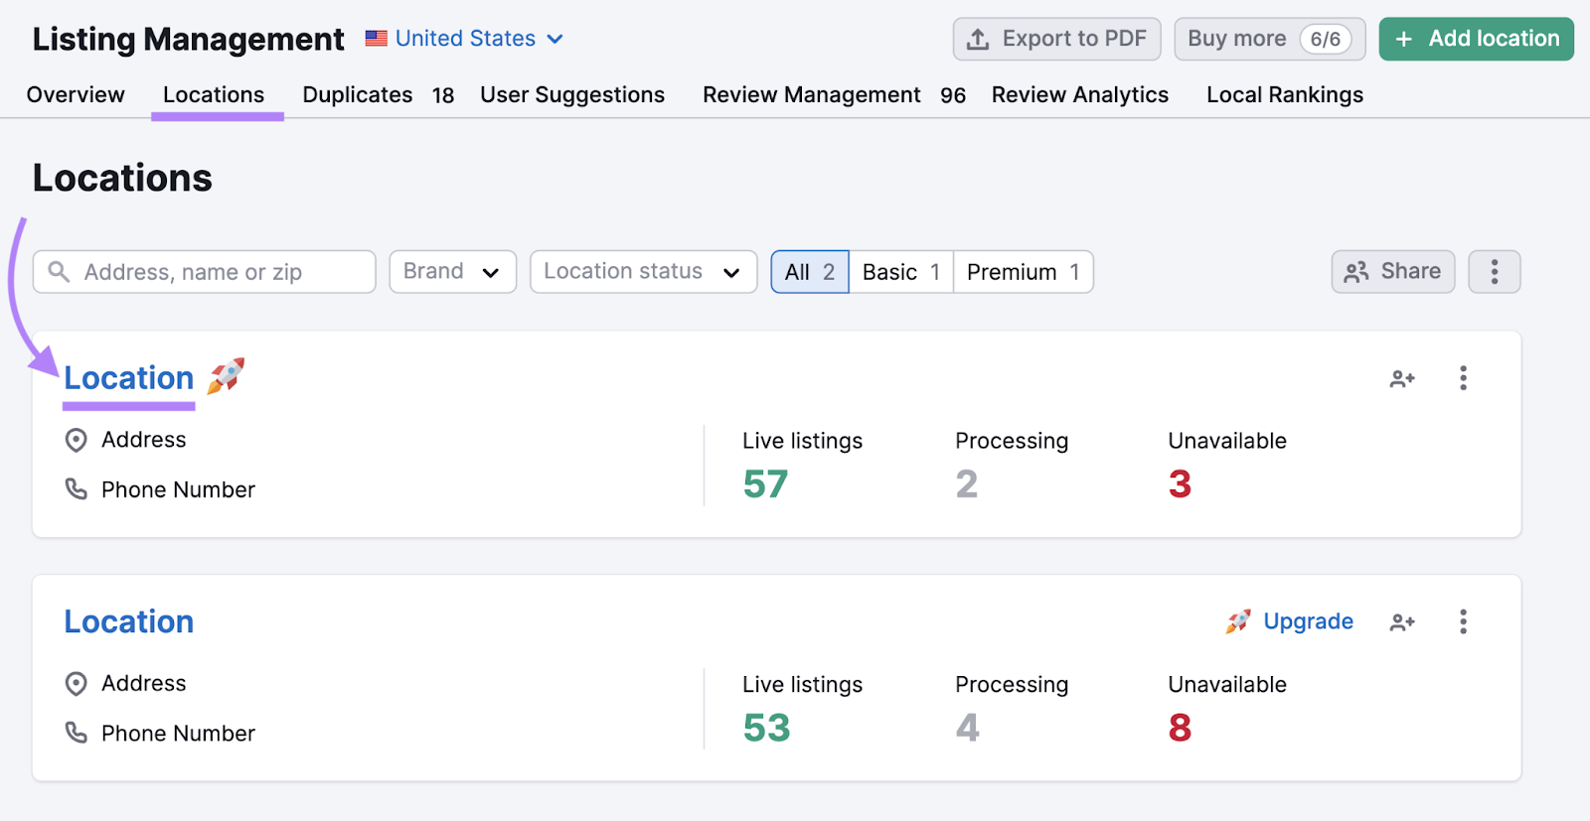Open the Location status dropdown
The width and height of the screenshot is (1590, 821).
point(643,272)
